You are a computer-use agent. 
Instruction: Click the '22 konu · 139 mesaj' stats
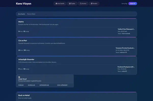(24, 50)
